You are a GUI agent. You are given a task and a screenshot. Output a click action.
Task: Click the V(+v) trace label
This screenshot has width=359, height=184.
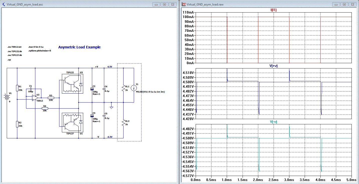(x=273, y=66)
